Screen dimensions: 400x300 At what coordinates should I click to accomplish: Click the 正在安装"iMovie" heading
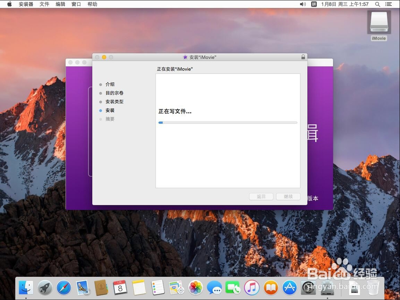tap(175, 69)
